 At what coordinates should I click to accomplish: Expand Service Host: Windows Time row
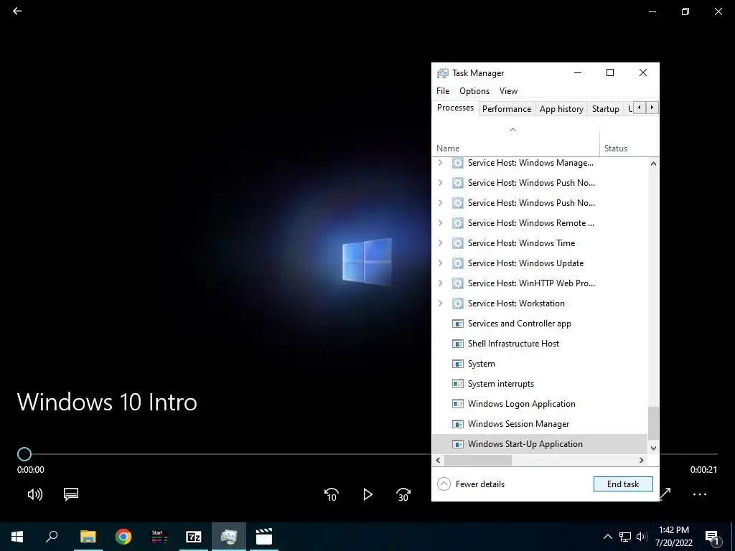(x=440, y=242)
